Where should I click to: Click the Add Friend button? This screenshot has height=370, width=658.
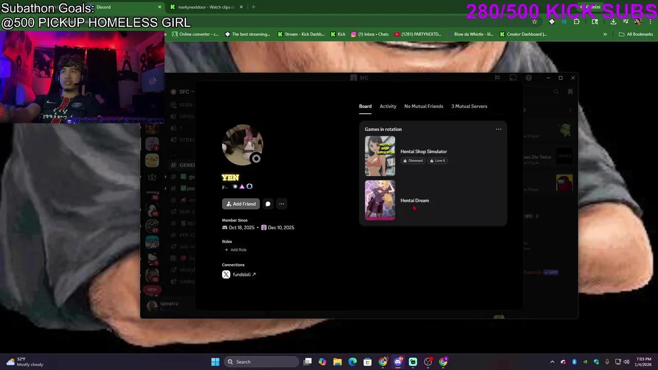point(241,204)
